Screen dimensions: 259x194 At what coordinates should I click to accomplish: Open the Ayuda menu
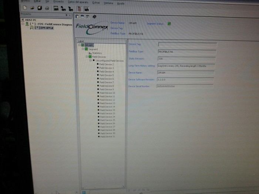coord(121,3)
